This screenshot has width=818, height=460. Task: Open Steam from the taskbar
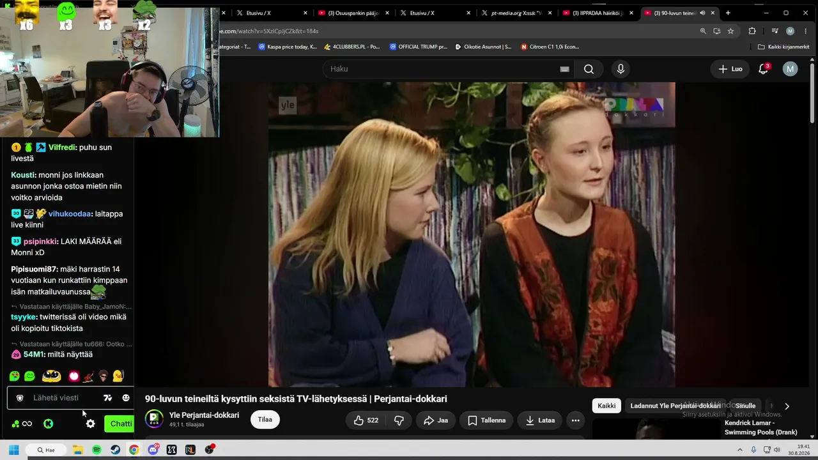click(x=116, y=450)
